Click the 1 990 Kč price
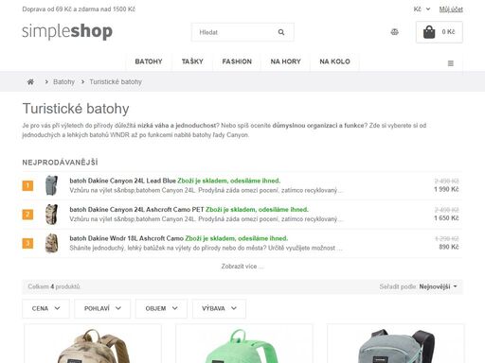Viewport: 485px width, 363px height. tap(446, 189)
